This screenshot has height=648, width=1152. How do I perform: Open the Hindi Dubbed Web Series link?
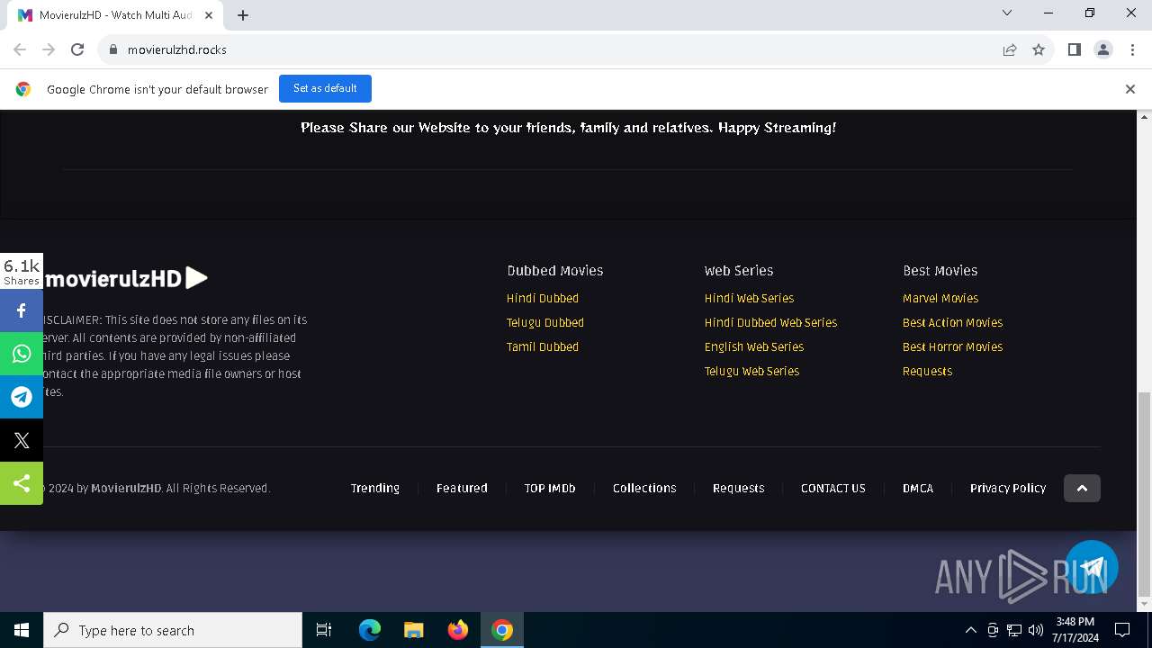(x=770, y=322)
